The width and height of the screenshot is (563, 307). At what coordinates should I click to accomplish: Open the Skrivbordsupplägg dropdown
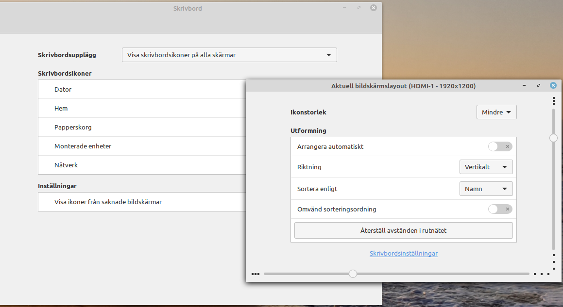pyautogui.click(x=229, y=55)
